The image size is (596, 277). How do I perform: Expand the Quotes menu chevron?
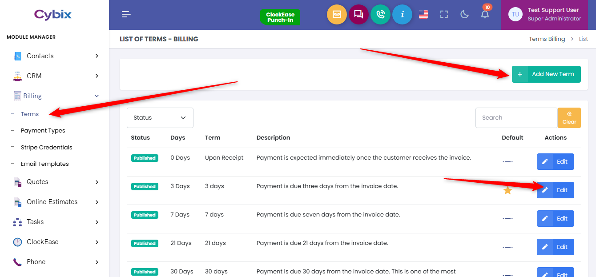point(97,182)
